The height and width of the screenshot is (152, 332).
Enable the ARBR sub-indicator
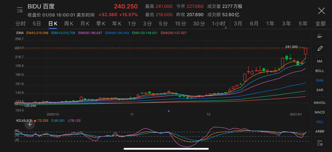tap(320, 132)
